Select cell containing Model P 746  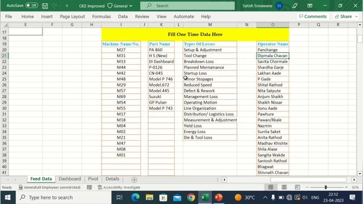tap(161, 79)
